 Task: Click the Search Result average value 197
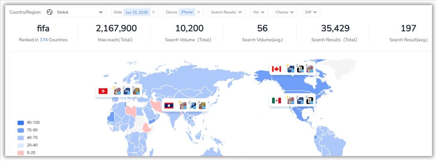408,28
